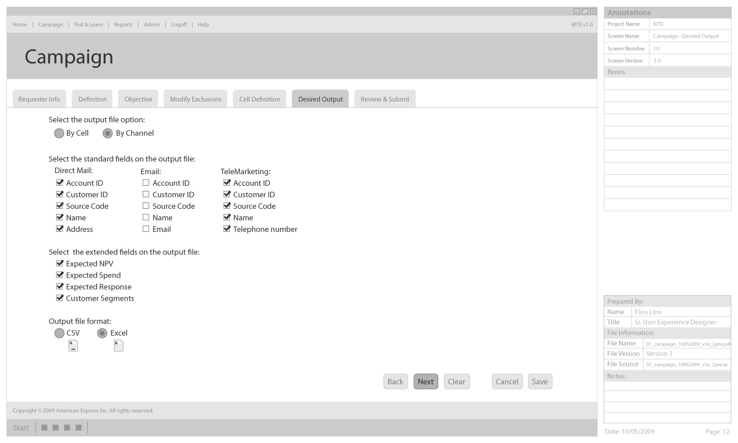Screen dimensions: 738x443
Task: Click the Excel spreadsheet file icon
Action: coord(118,346)
